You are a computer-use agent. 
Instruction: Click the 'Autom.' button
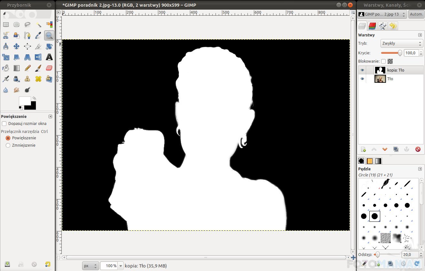click(416, 14)
